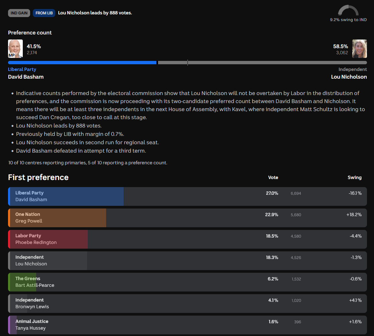Screen dimensions: 374x336
Task: Click the First preference heading
Action: pyautogui.click(x=38, y=177)
